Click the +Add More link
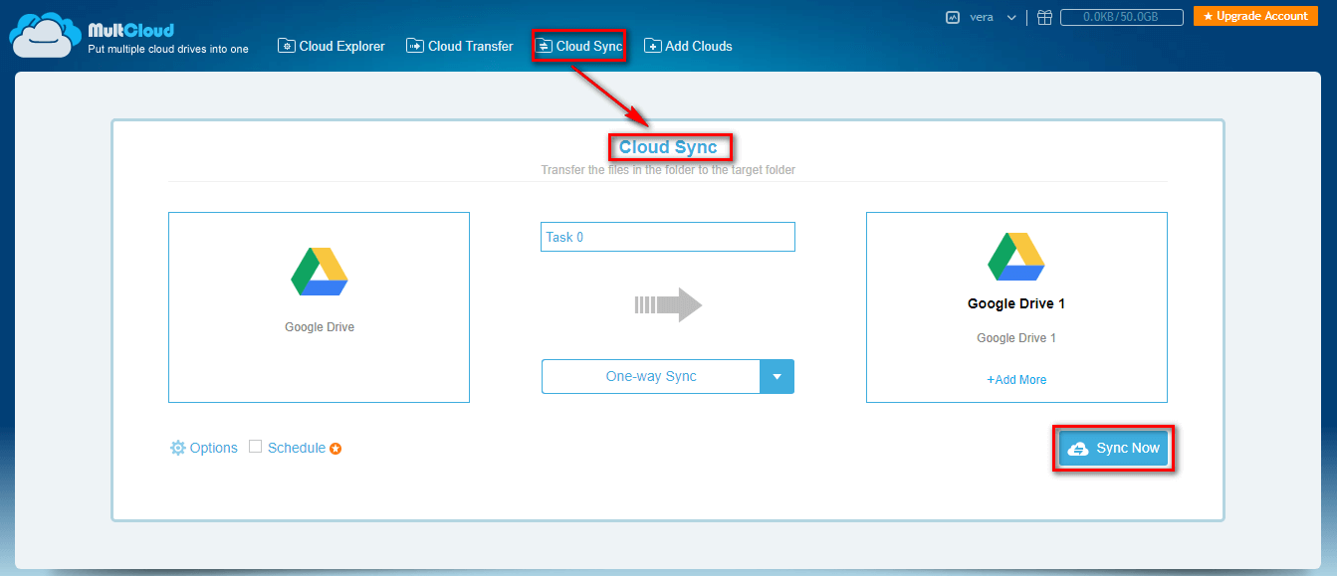The image size is (1337, 576). click(1016, 380)
